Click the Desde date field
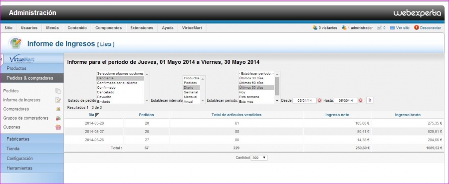The width and height of the screenshot is (449, 184). click(x=305, y=100)
